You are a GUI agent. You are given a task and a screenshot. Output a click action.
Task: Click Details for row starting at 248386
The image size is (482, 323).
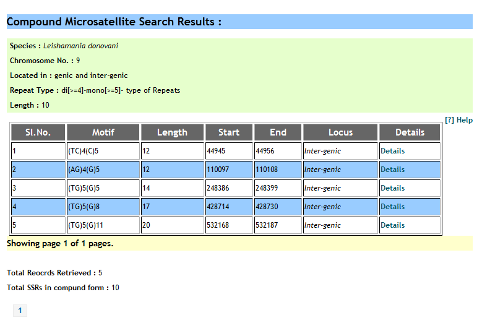point(392,188)
